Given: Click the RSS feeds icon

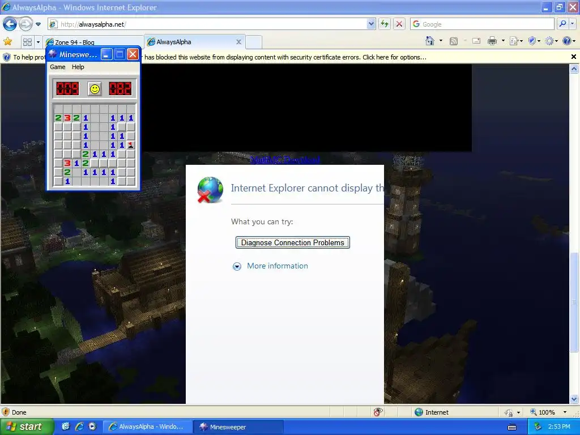Looking at the screenshot, I should (454, 41).
